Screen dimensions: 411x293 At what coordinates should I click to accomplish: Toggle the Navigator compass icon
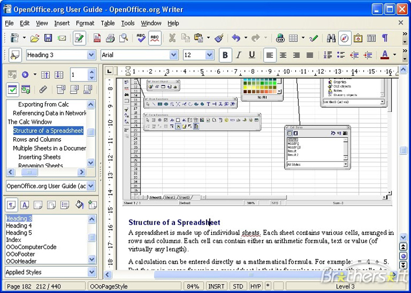coord(345,39)
